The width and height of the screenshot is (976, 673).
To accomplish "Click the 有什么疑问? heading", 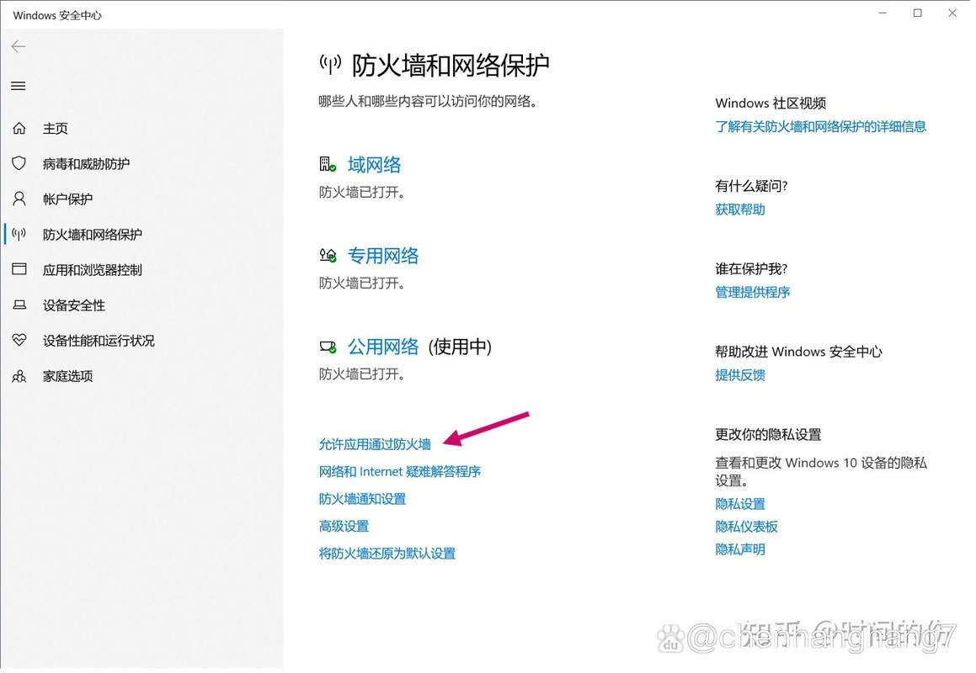I will click(x=751, y=186).
